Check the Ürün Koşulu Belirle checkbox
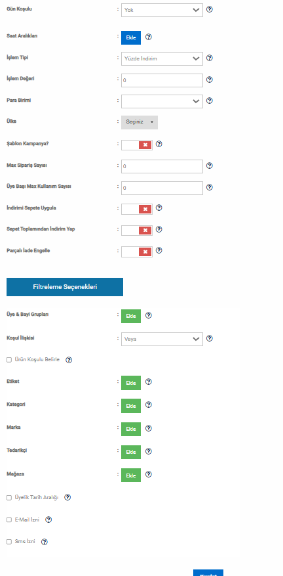 pos(9,360)
